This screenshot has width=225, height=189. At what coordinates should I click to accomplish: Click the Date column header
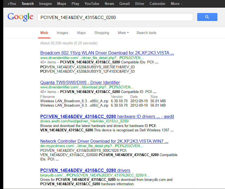[134, 97]
